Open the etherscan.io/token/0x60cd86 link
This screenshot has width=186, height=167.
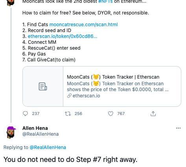[x=63, y=36]
